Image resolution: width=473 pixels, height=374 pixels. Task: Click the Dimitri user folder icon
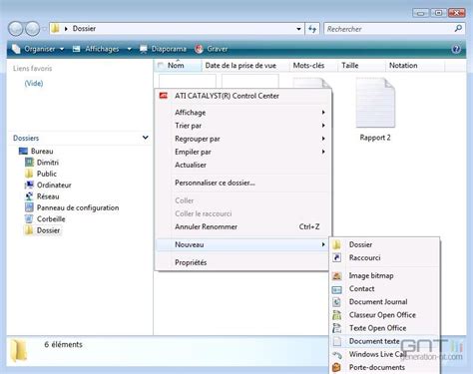point(29,163)
